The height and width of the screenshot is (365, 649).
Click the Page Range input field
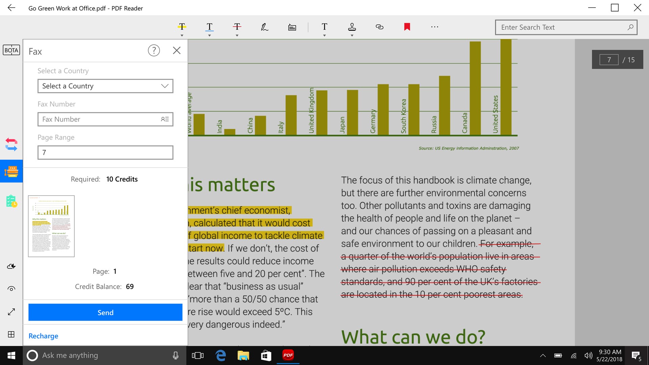click(105, 152)
